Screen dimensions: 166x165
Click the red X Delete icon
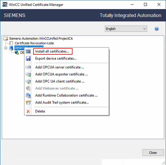28,111
